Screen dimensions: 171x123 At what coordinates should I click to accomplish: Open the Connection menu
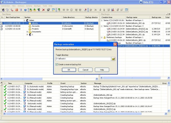click(x=5, y=6)
